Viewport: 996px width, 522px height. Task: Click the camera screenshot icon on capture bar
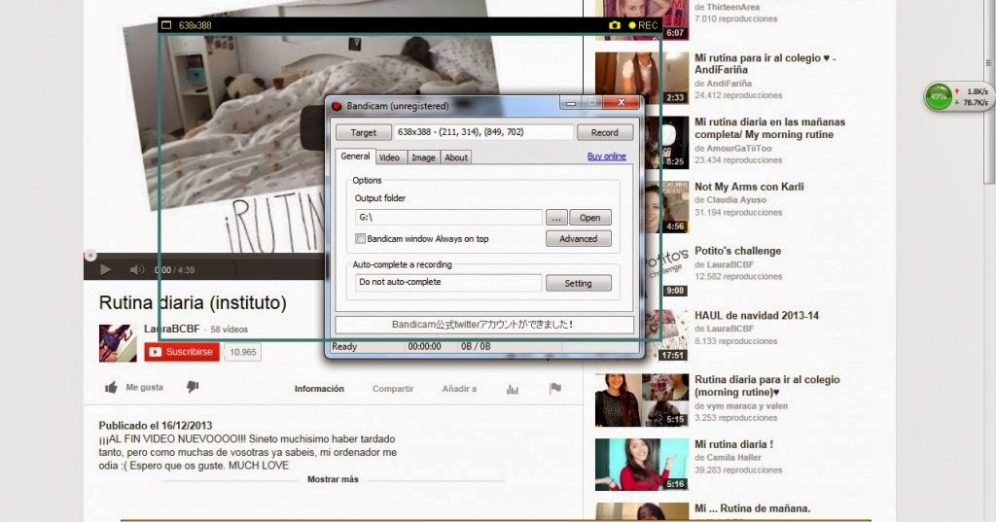pyautogui.click(x=615, y=24)
